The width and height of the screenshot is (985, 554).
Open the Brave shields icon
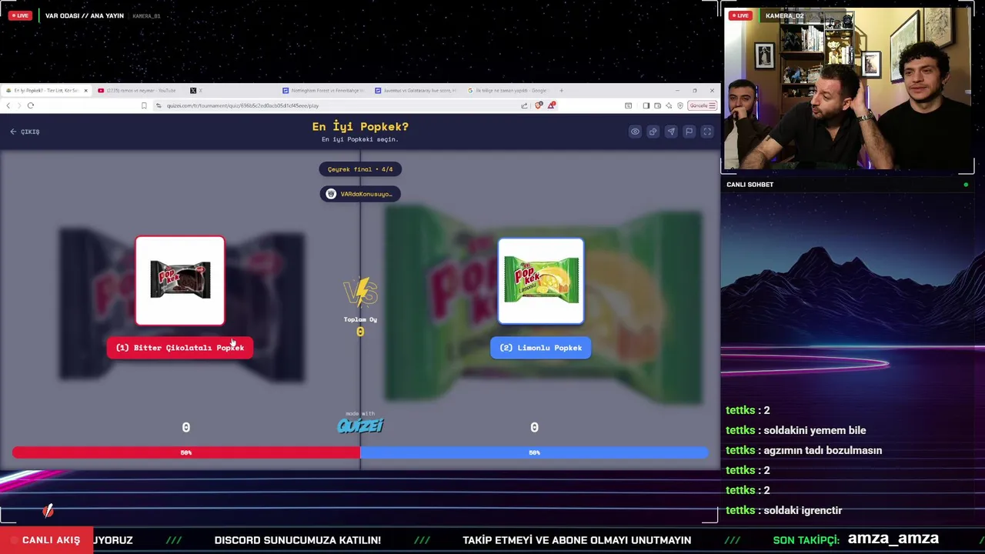tap(539, 105)
